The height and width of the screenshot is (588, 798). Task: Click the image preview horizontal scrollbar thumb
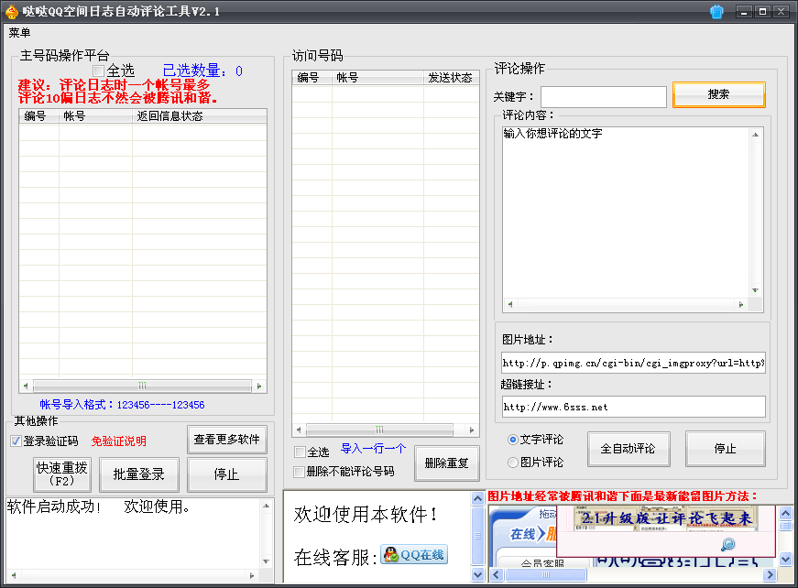(546, 575)
